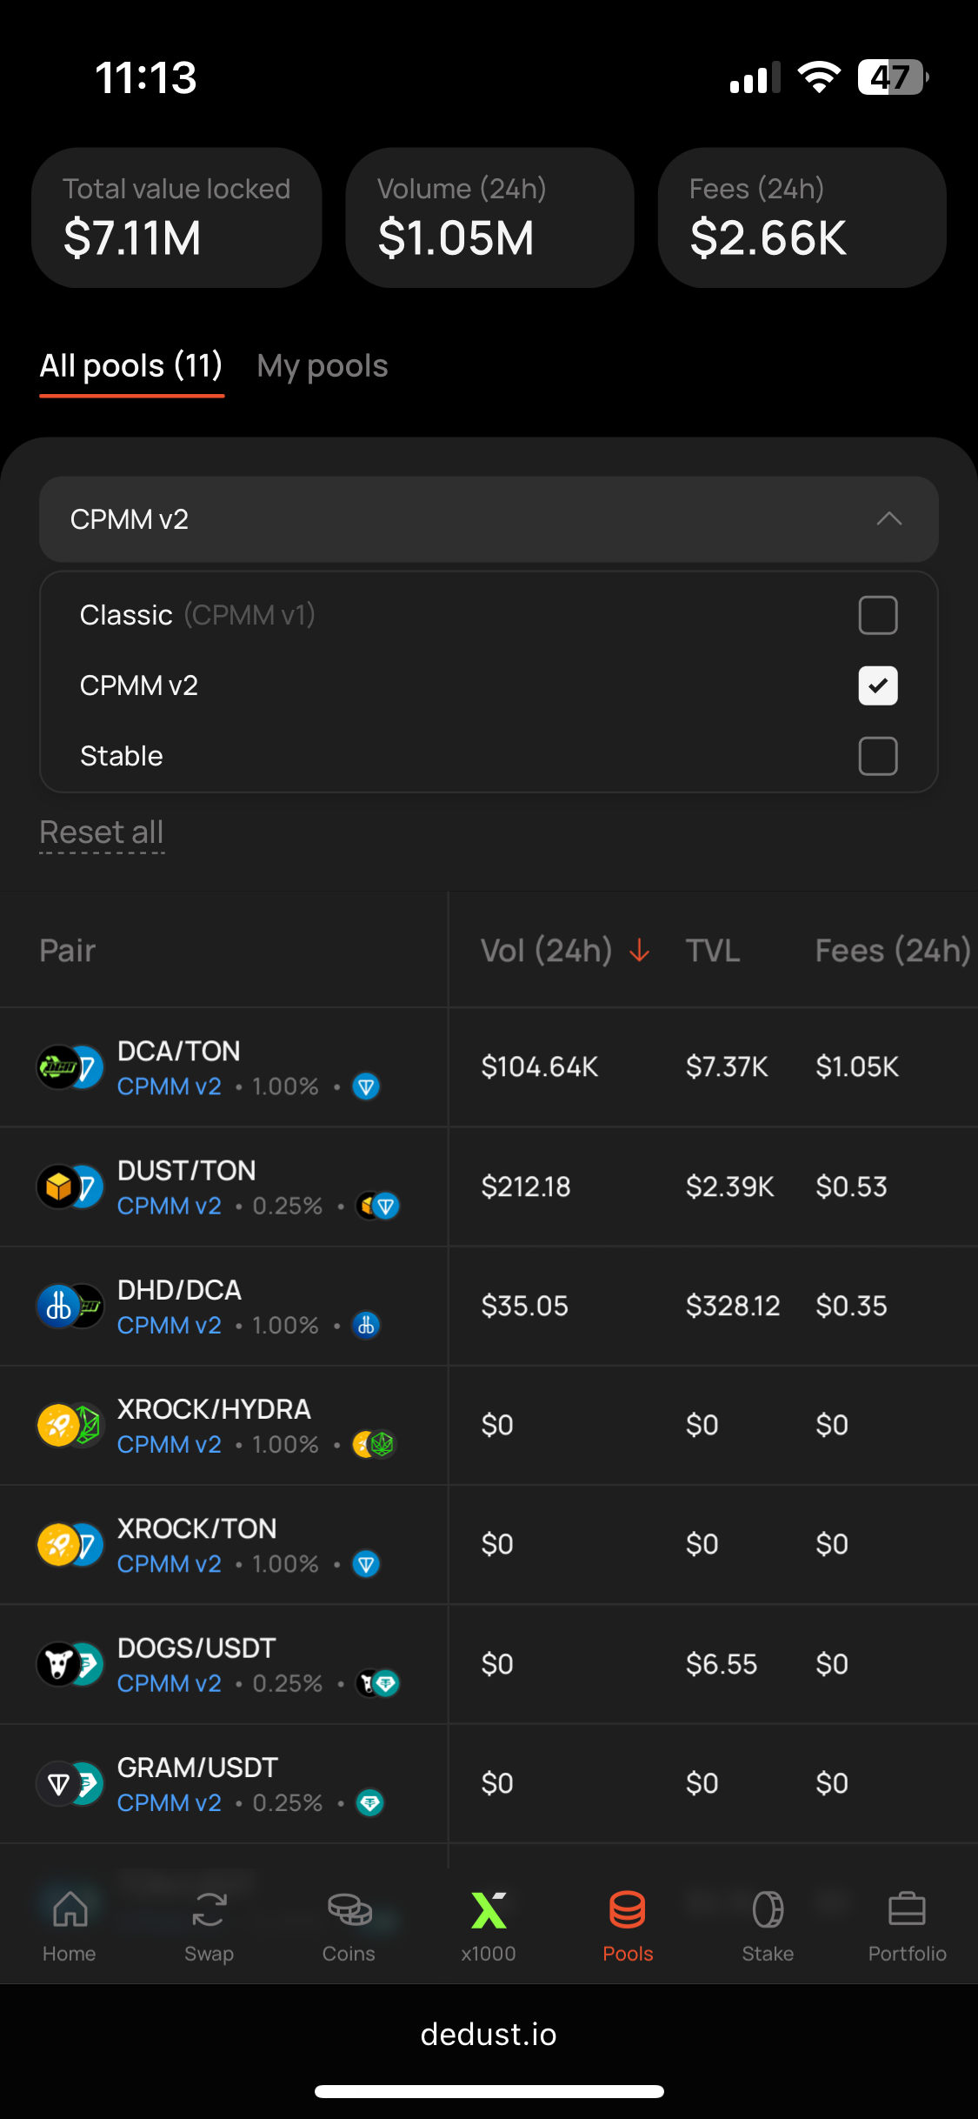978x2119 pixels.
Task: Tap the Pools icon in navigation
Action: pos(628,1910)
